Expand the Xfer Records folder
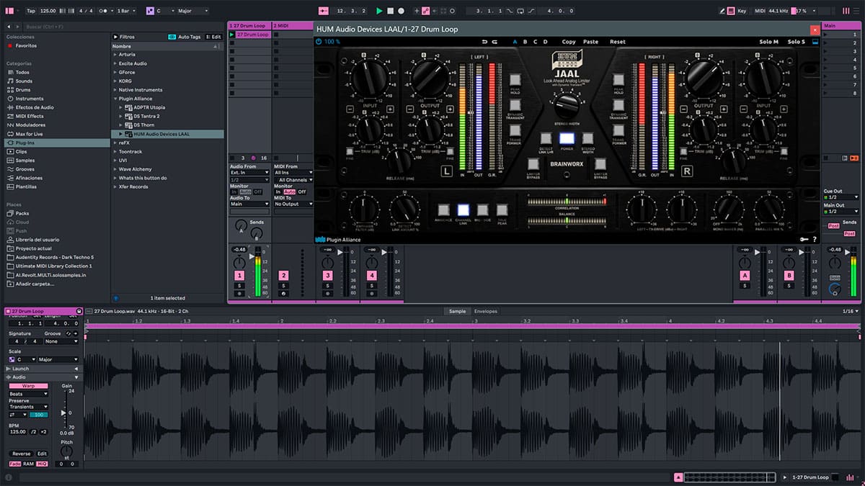The width and height of the screenshot is (865, 486). click(115, 186)
